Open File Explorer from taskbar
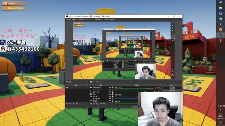225x126 pixels. click(x=220, y=8)
